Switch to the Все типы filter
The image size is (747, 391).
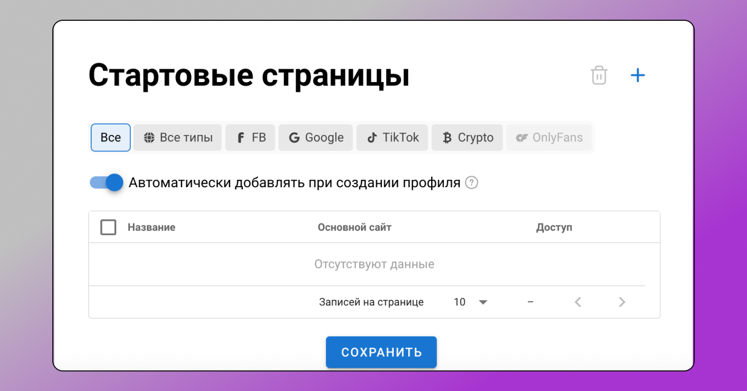click(x=178, y=137)
